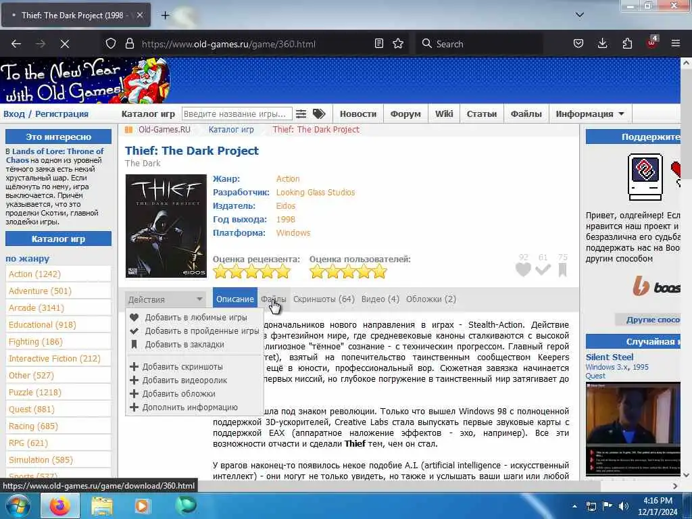Click the Вход login link
This screenshot has height=519, width=692.
pos(14,114)
